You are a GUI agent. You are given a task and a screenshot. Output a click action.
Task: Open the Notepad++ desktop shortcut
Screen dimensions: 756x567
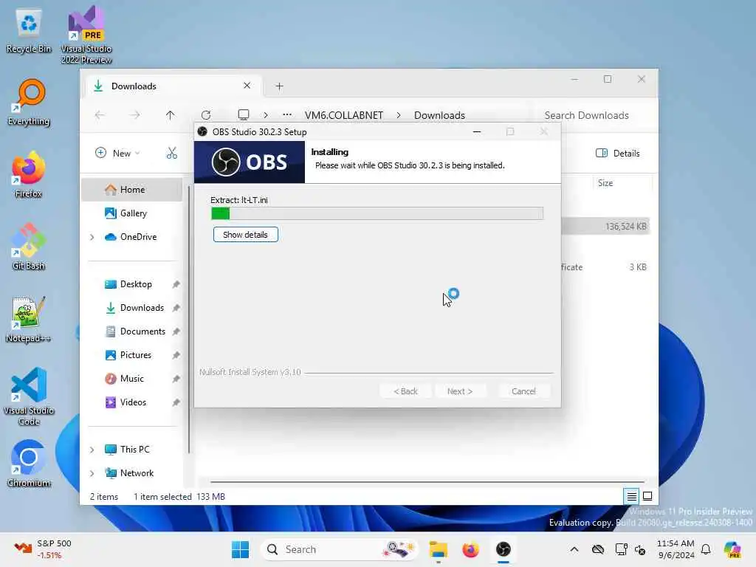29,319
